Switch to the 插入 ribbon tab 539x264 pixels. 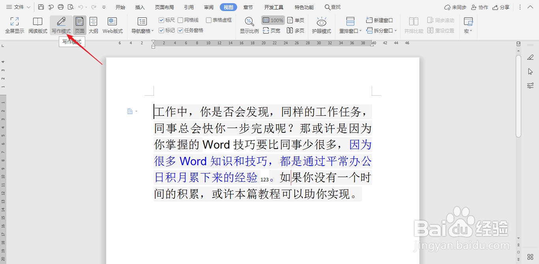(x=140, y=7)
